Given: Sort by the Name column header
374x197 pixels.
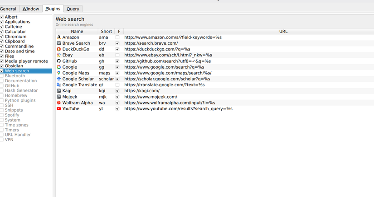Looking at the screenshot, I should (77, 31).
